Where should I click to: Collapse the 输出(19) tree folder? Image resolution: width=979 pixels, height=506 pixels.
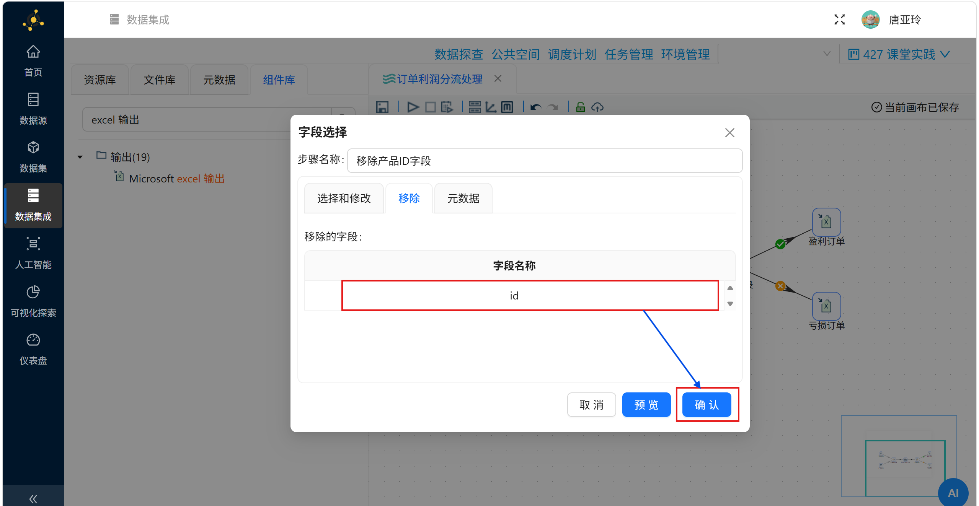point(80,157)
